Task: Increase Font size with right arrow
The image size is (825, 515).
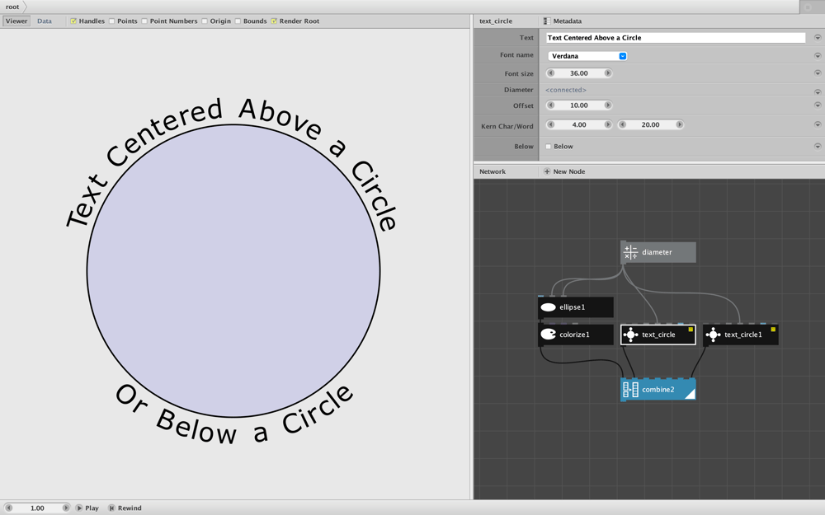Action: pyautogui.click(x=608, y=73)
